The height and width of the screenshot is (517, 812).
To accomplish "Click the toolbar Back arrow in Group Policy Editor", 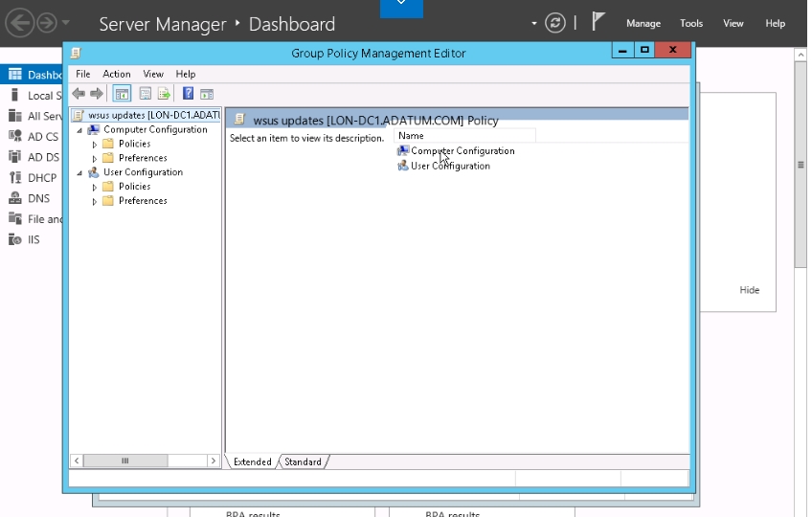I will (x=79, y=94).
